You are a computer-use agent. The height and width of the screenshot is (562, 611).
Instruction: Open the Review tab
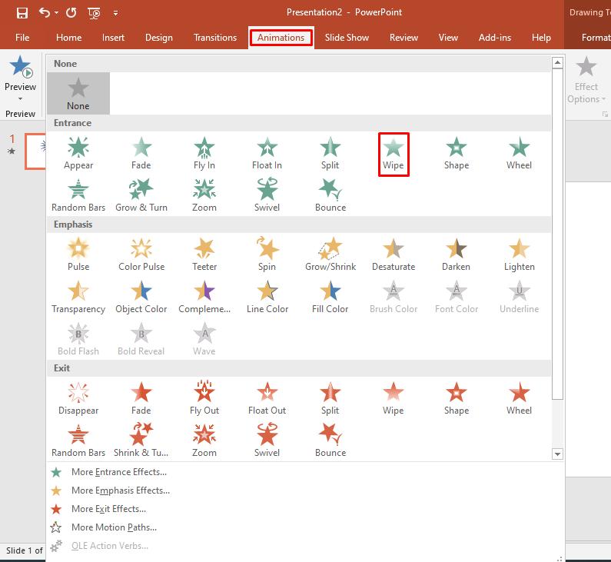tap(403, 38)
